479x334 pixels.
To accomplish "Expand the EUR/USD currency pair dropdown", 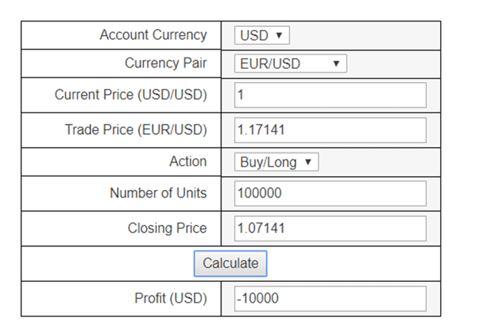I will click(290, 64).
